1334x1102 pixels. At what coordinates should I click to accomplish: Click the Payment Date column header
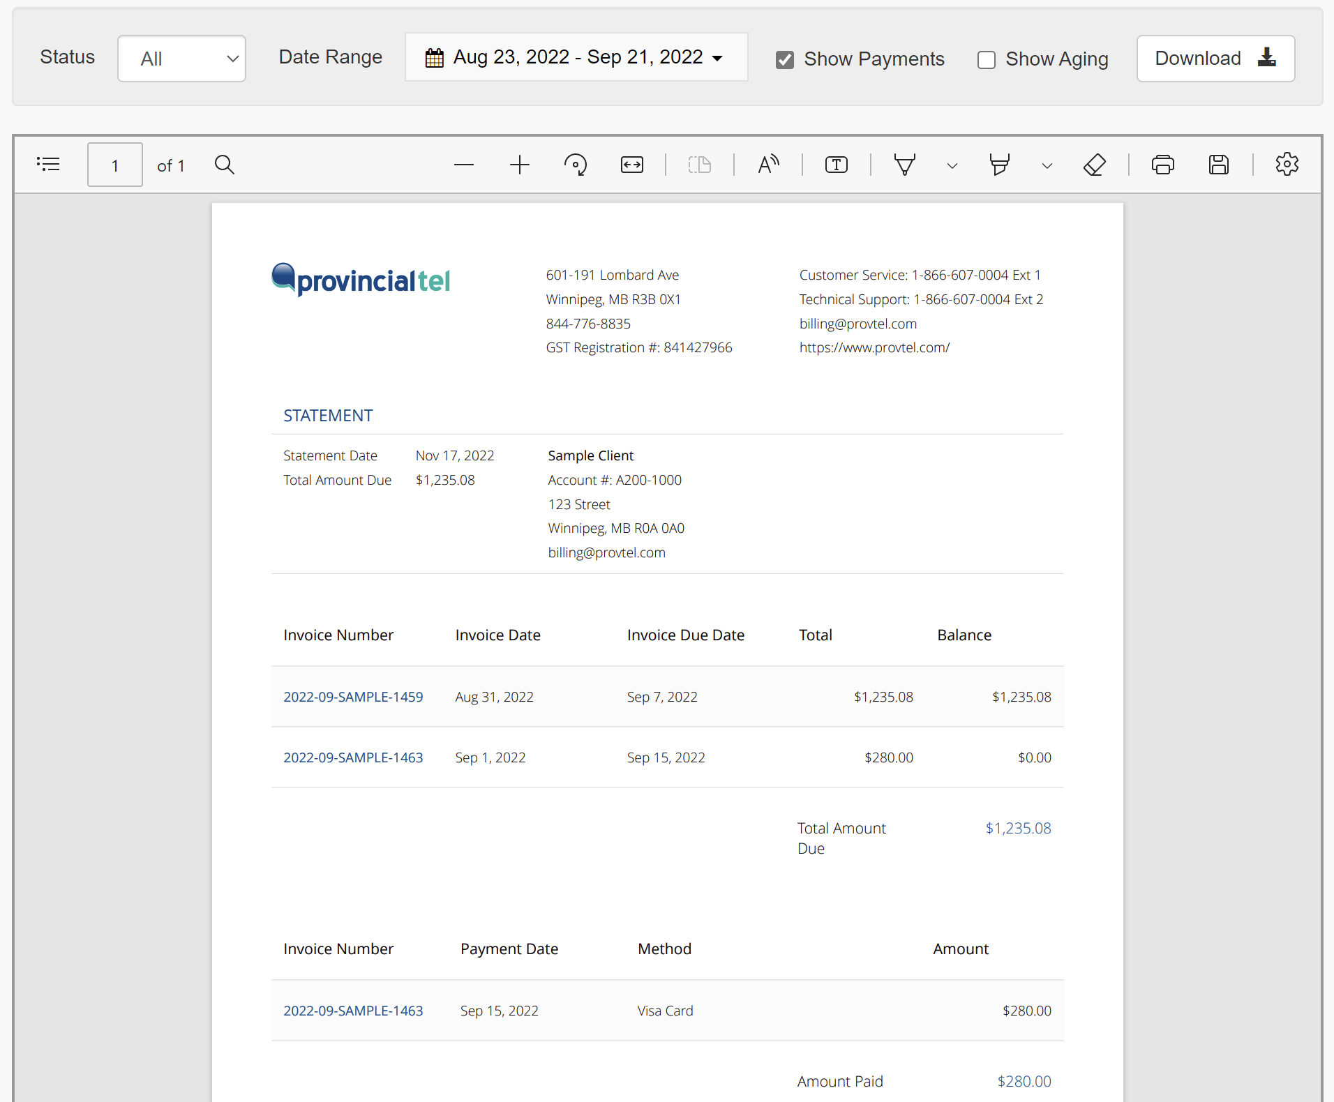coord(509,949)
